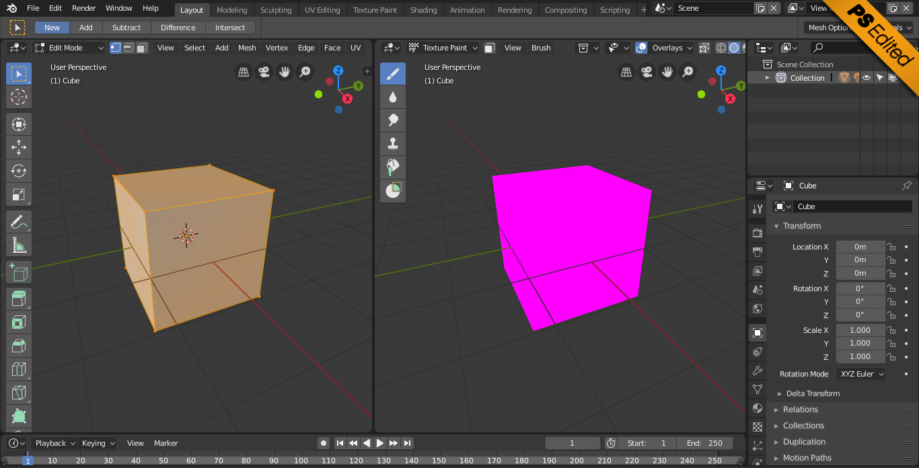Select the Extrude Region tool

[x=19, y=299]
